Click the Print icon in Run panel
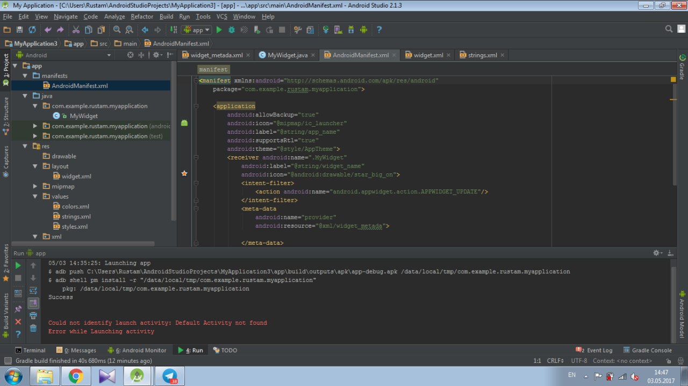The height and width of the screenshot is (386, 688). [33, 316]
